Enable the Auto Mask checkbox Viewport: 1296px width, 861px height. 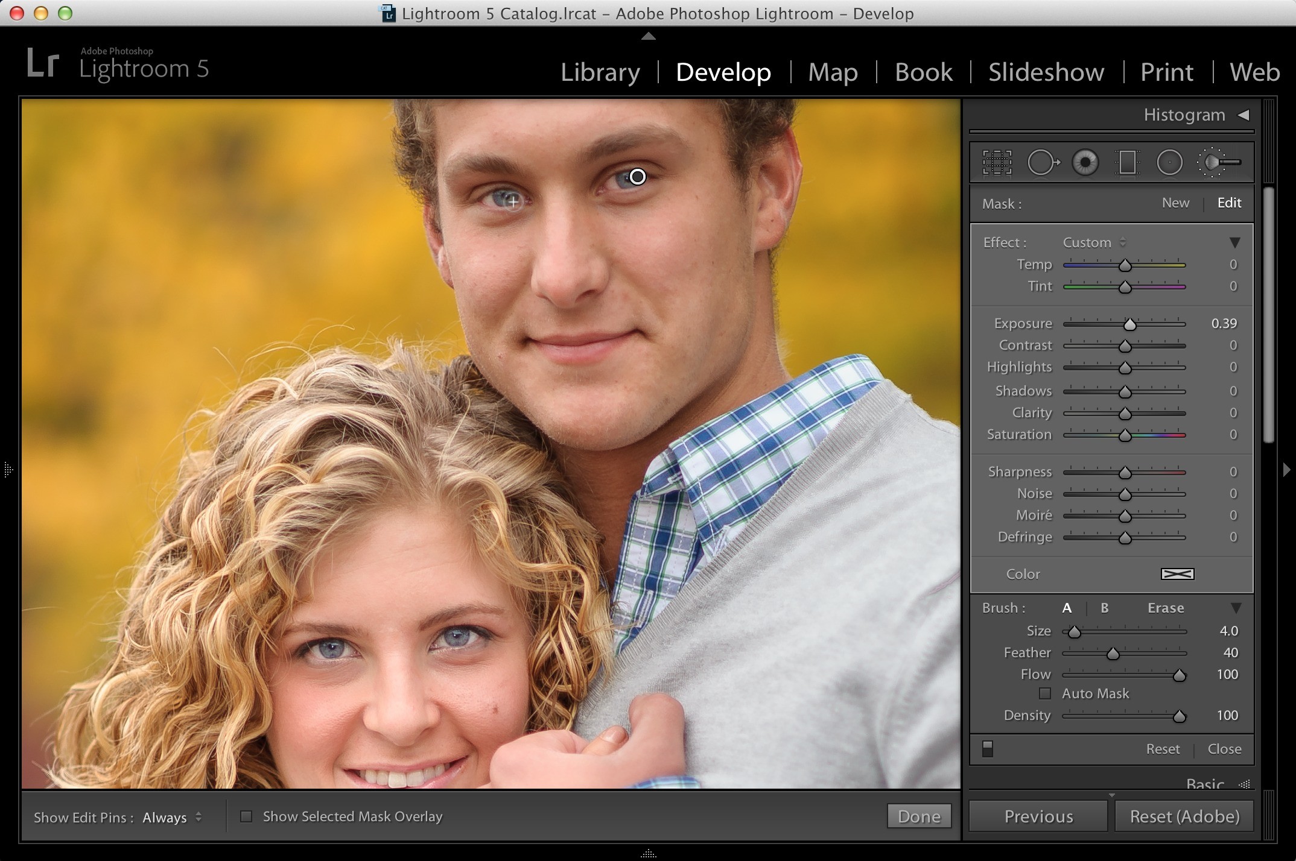tap(1045, 693)
